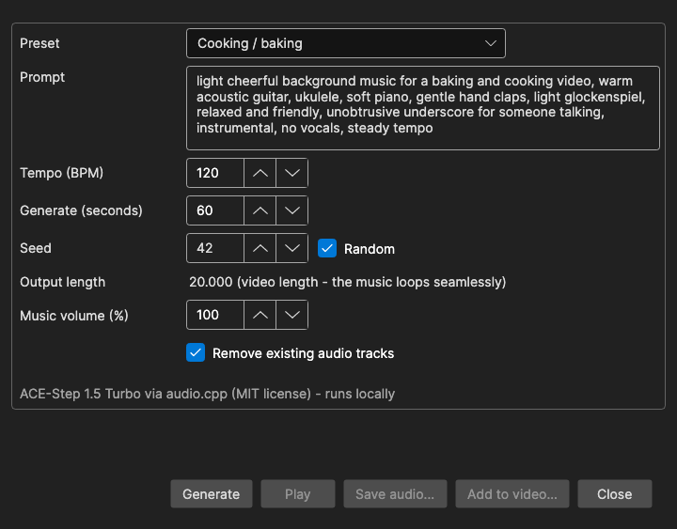Select the Tempo field showing 120
677x529 pixels.
tap(215, 173)
